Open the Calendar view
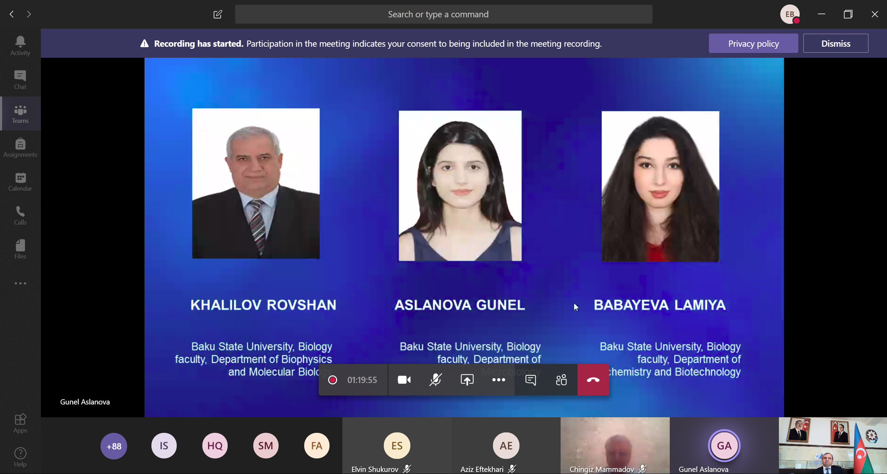Viewport: 887px width, 474px height. click(x=20, y=181)
